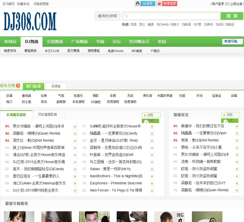Image resolution: width=244 pixels, height=222 pixels.
Task: Add Earphones Primetime Sexcrime via plus icon
Action: pos(152,184)
